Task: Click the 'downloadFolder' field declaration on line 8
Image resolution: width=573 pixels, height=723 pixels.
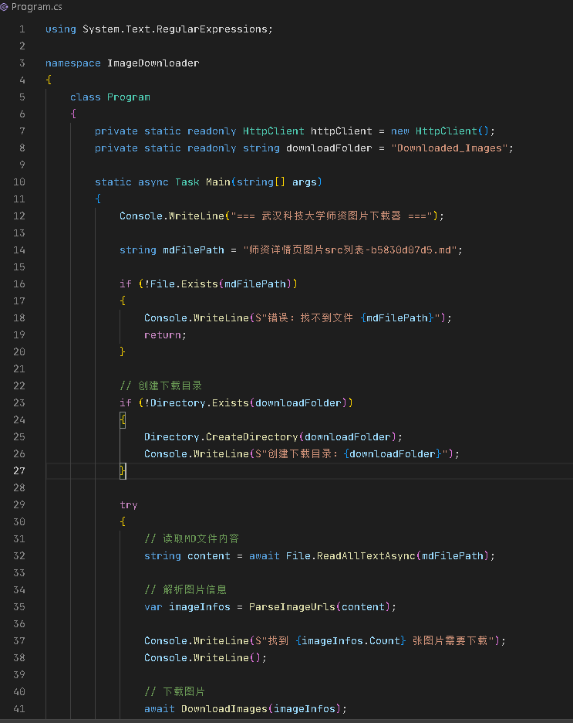Action: (x=329, y=148)
